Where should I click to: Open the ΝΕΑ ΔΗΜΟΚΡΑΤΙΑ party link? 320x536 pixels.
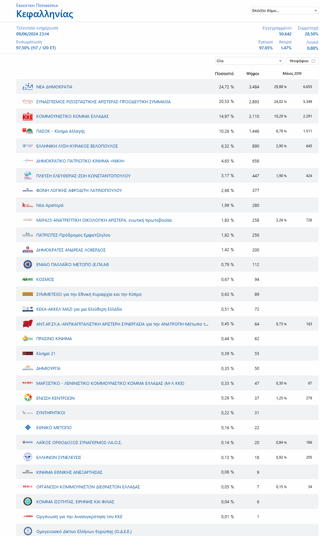pos(54,87)
